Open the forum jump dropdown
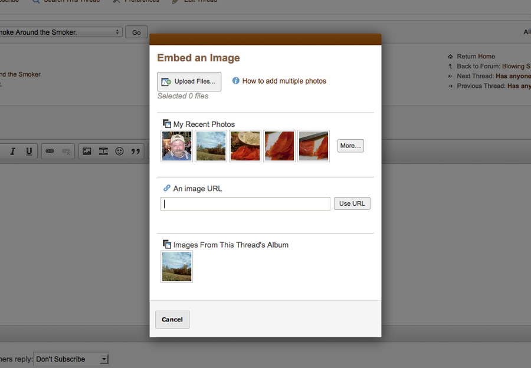Screen dimensions: 531x368 pos(61,32)
